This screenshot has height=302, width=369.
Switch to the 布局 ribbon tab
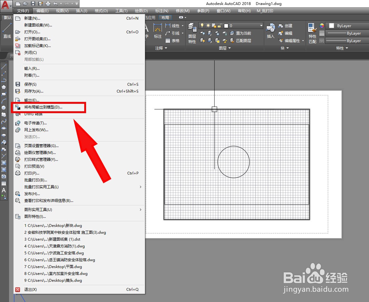(x=165, y=18)
